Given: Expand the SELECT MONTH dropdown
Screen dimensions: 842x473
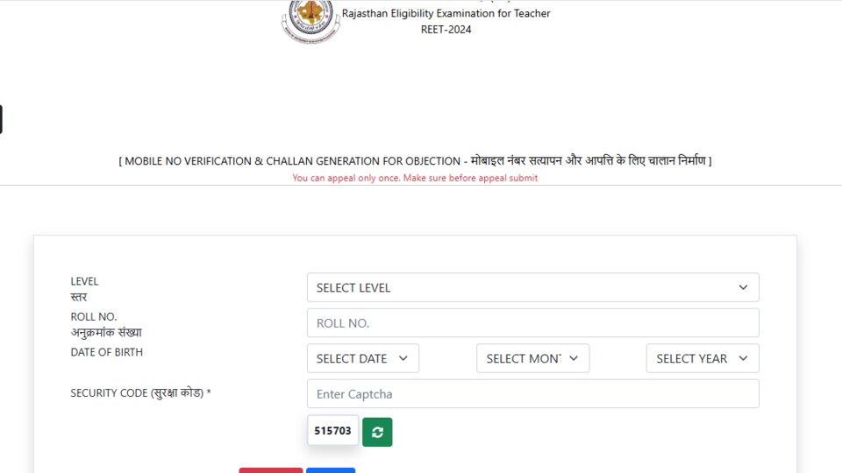Looking at the screenshot, I should click(532, 358).
